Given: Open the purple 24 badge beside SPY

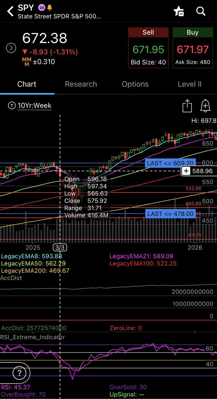Looking at the screenshot, I should (42, 7).
